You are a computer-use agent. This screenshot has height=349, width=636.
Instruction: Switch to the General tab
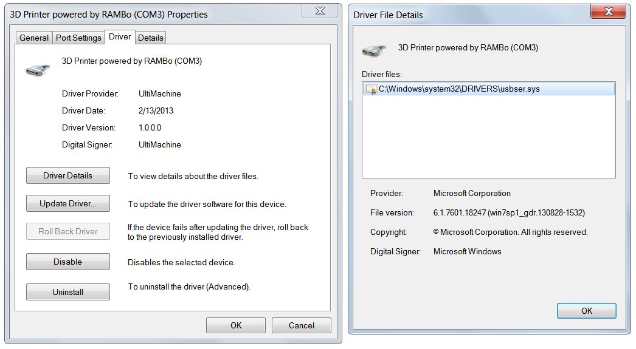point(34,38)
